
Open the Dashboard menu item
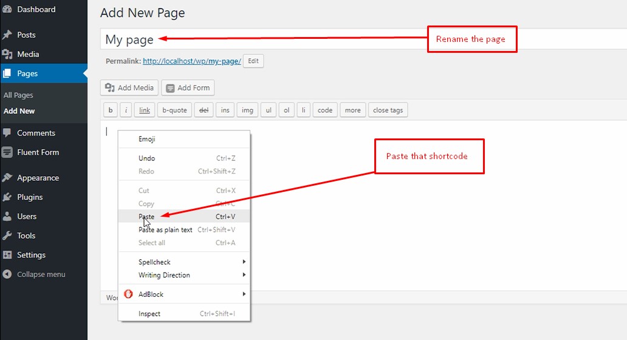(44, 9)
